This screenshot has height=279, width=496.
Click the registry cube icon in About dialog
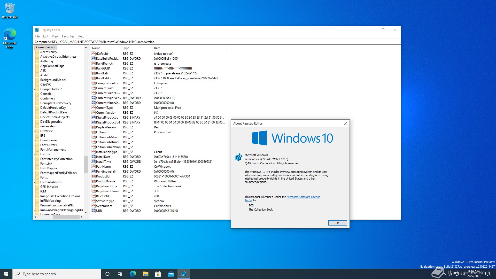pos(238,157)
